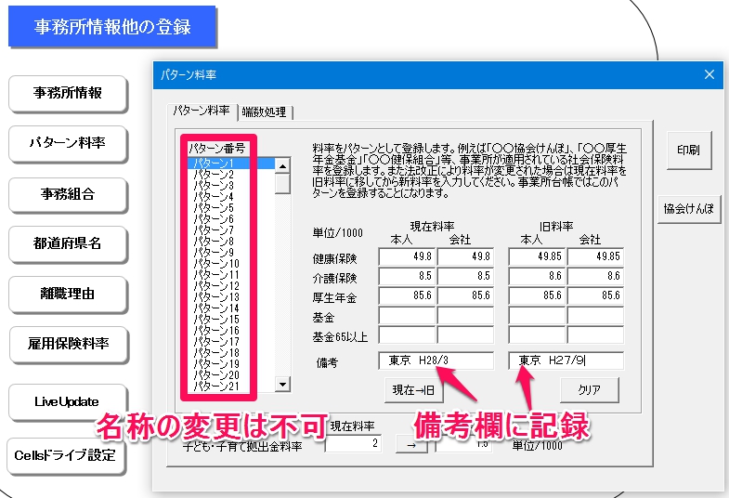Click 備考 field containing 東京 H28/3
729x498 pixels.
click(x=436, y=360)
